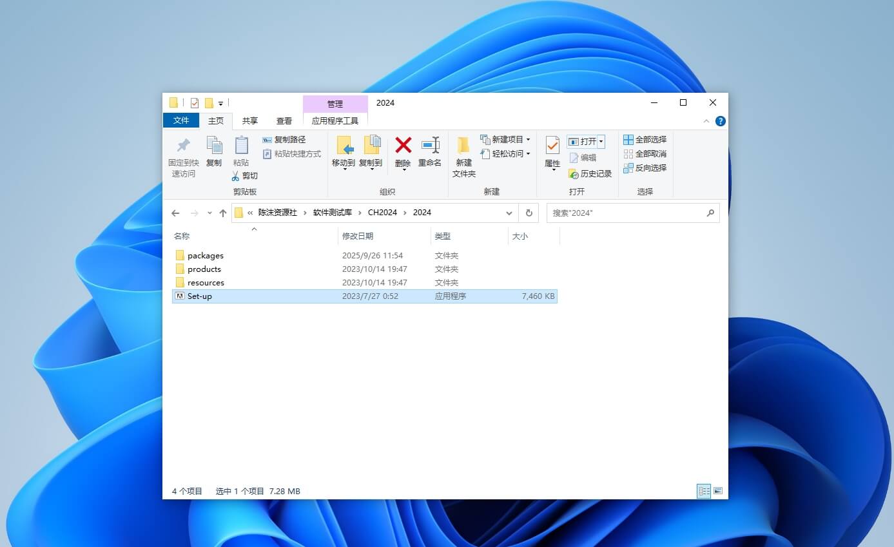Refresh the folder with the refresh icon
The image size is (894, 547).
529,213
